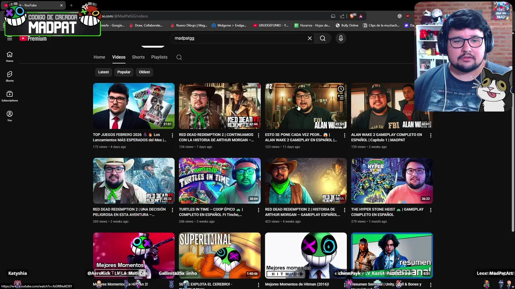Image resolution: width=515 pixels, height=289 pixels.
Task: Play Turtles in Time 38:04 thumbnail
Action: pos(220,181)
